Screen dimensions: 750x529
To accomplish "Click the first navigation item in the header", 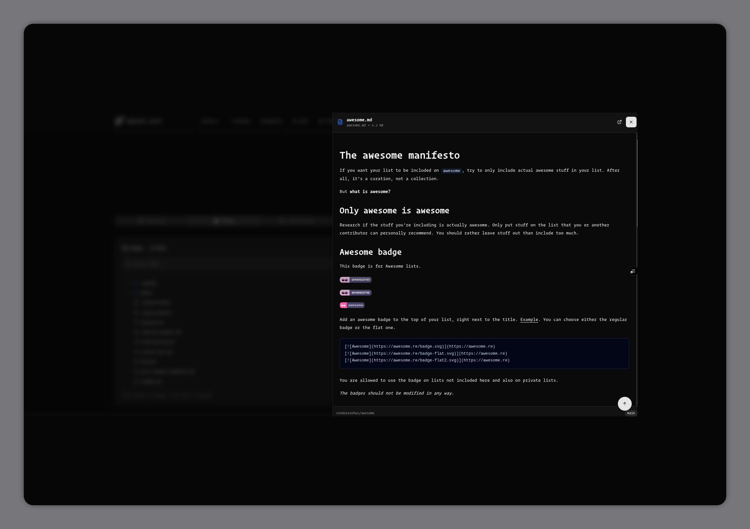I will tap(210, 121).
